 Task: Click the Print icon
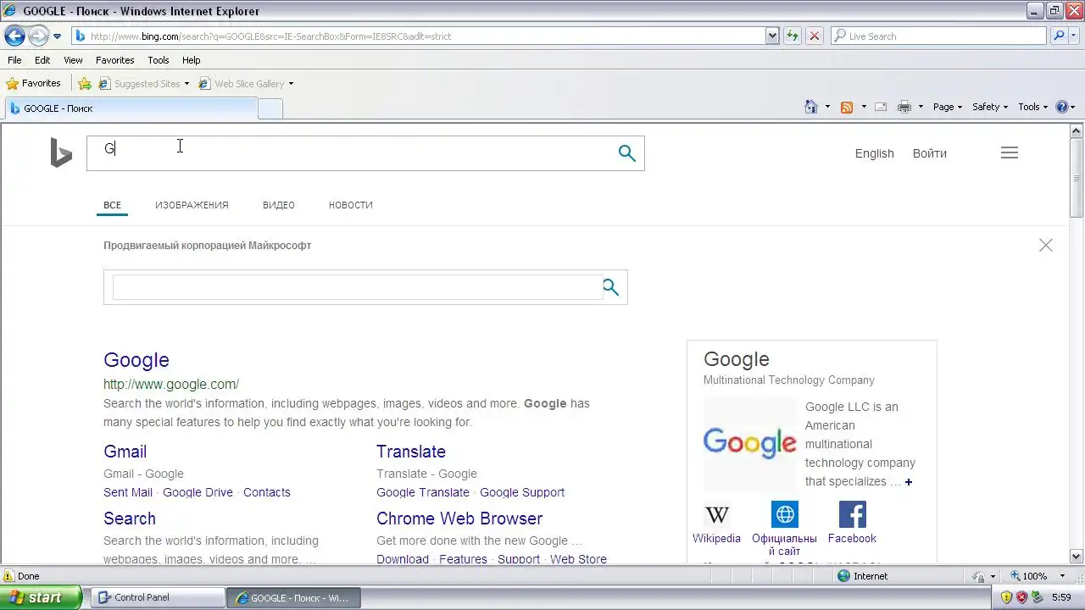[x=904, y=107]
